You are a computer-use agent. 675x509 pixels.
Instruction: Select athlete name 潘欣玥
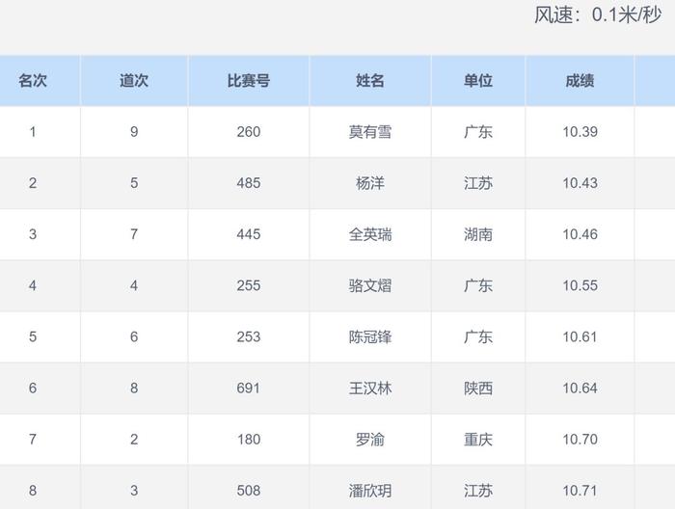(x=369, y=491)
